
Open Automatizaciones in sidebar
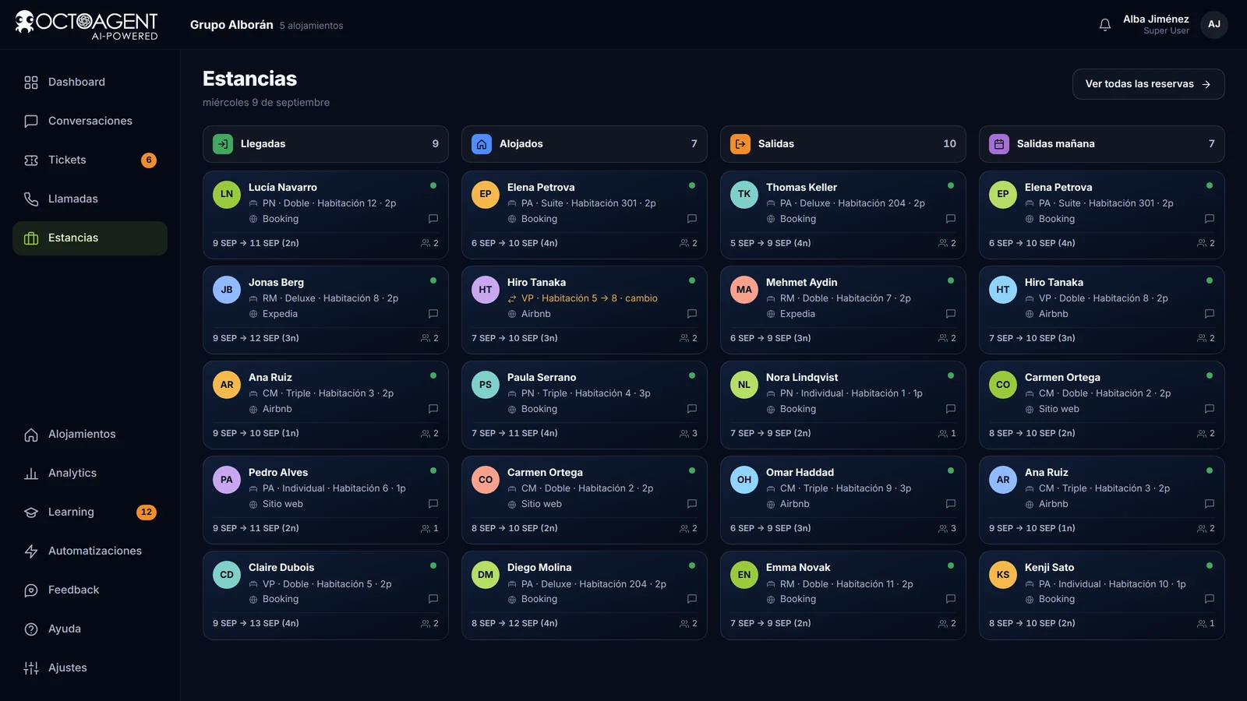coord(90,551)
